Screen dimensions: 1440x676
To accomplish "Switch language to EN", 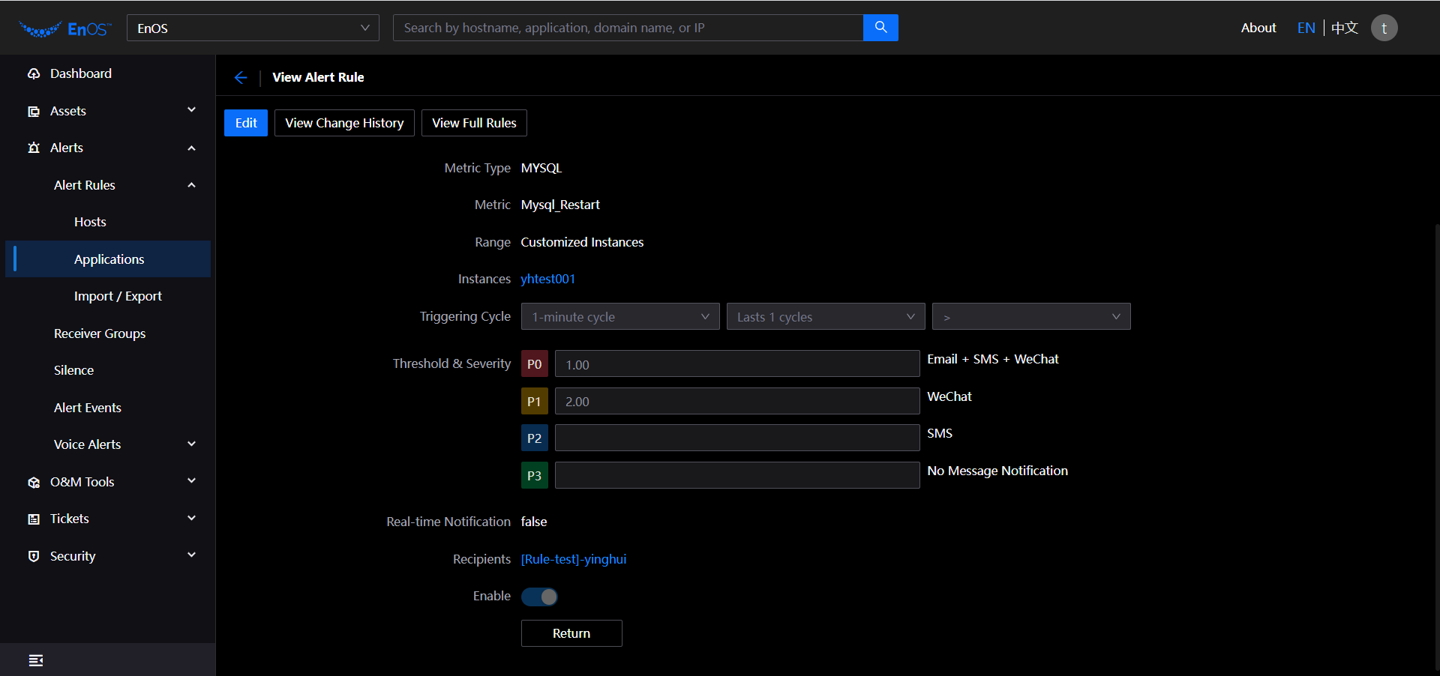I will coord(1306,28).
